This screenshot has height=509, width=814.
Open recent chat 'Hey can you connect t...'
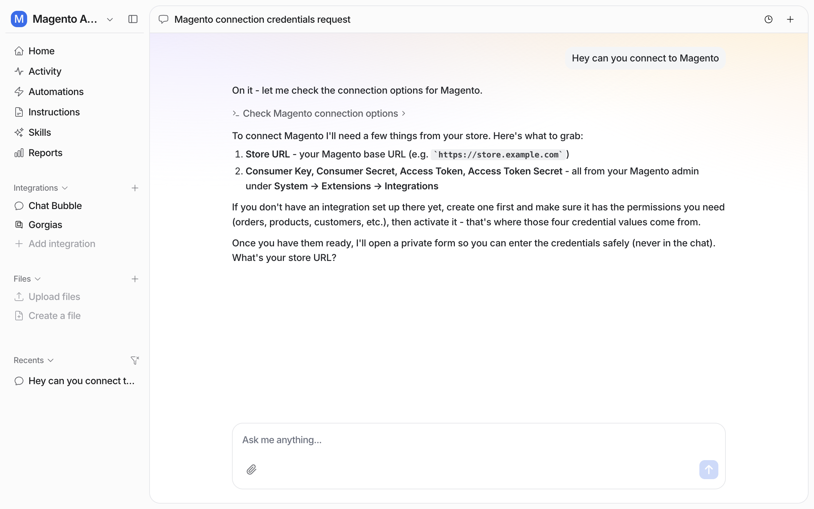75,381
